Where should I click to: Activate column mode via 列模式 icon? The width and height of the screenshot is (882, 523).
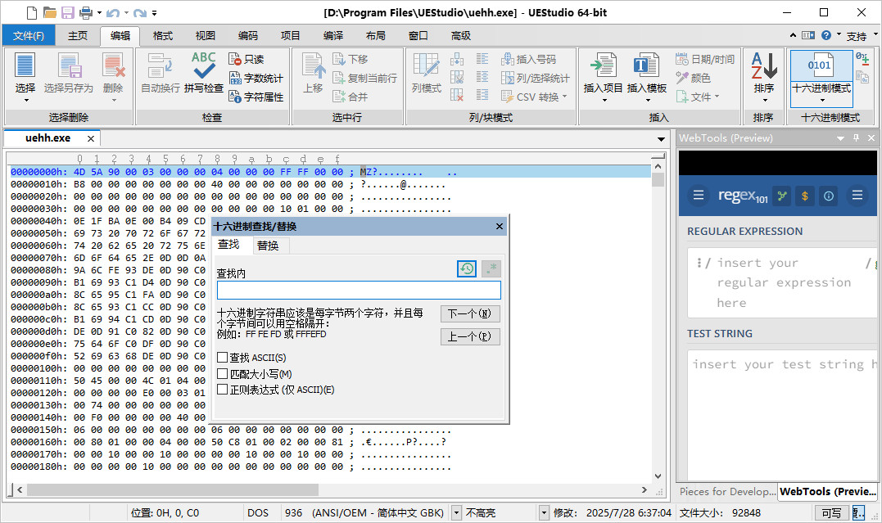(425, 74)
